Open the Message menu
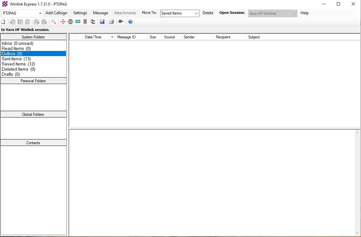Screen dimensions: 361x237 point(101,13)
